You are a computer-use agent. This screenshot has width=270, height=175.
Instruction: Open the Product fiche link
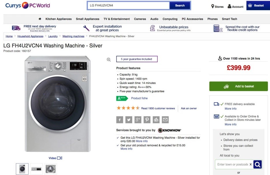coord(139,98)
